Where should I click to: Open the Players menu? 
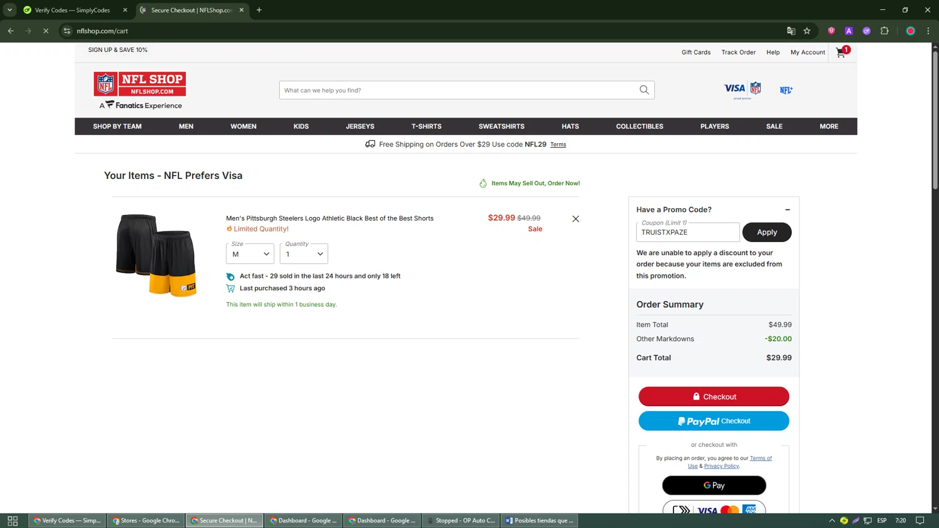(x=715, y=126)
